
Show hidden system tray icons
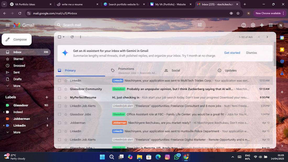tap(232, 157)
